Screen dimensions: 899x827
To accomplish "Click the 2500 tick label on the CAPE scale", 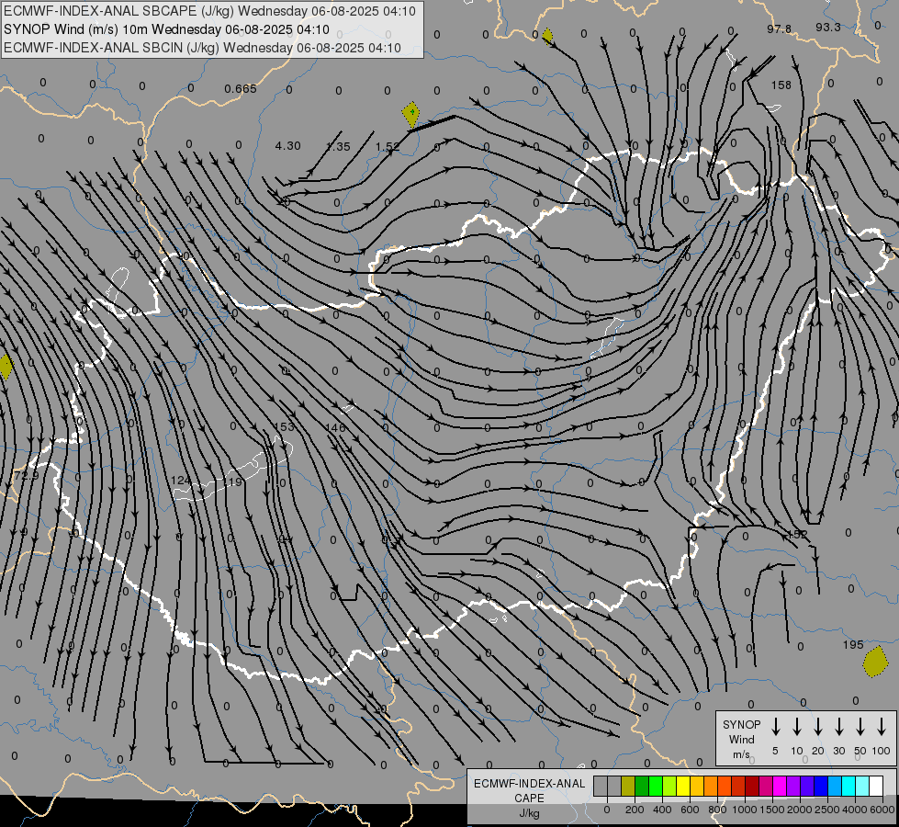I will coord(827,810).
